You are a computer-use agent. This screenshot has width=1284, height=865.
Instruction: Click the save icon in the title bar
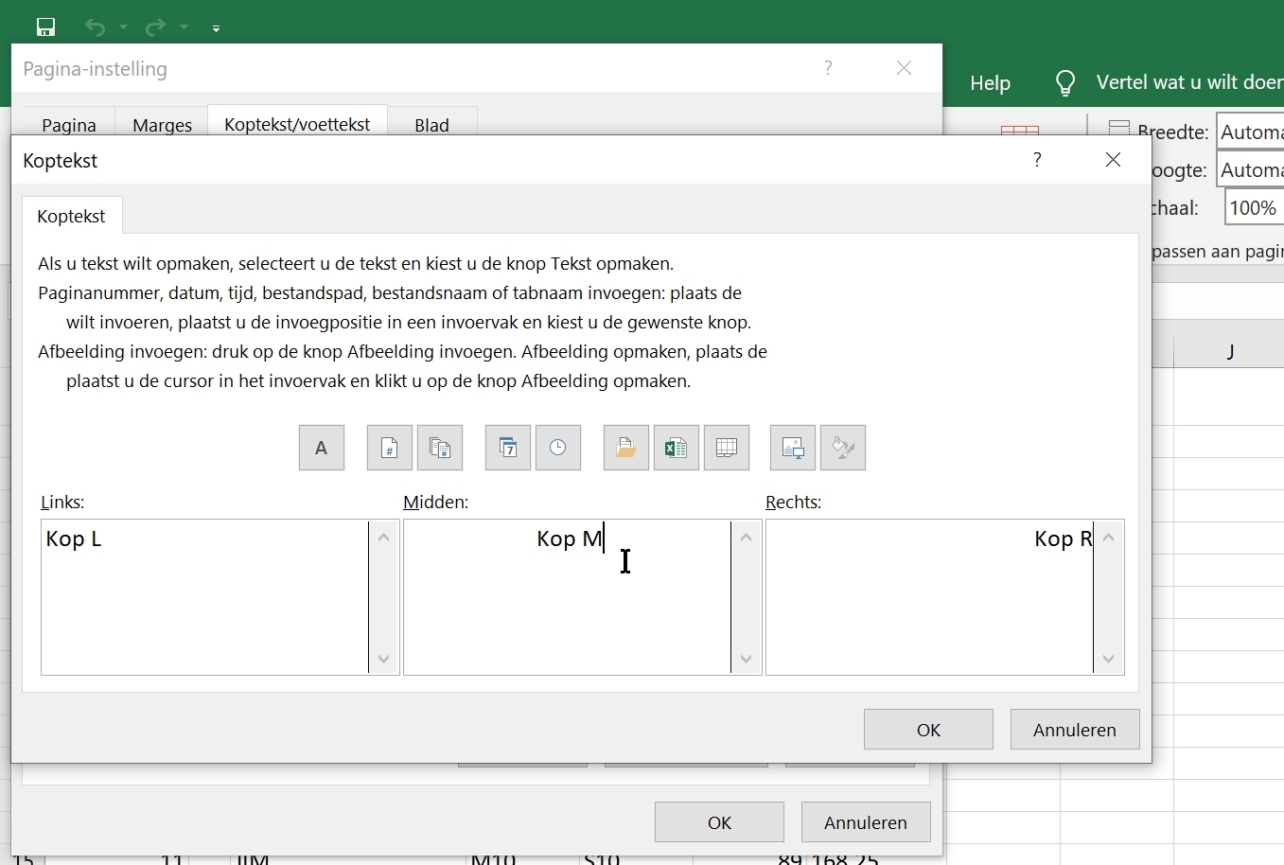click(45, 27)
